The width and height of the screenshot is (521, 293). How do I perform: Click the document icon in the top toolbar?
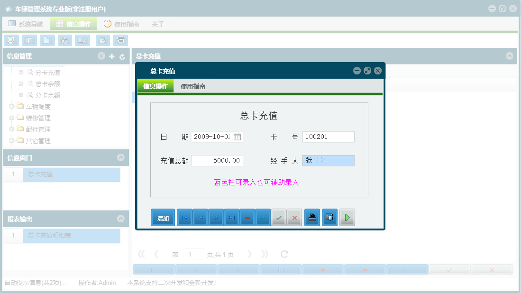(47, 40)
